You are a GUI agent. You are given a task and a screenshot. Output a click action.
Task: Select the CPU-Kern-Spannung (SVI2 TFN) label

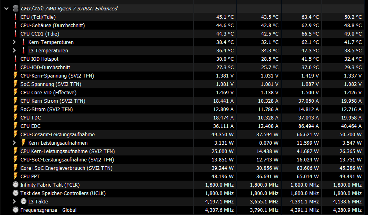57,76
